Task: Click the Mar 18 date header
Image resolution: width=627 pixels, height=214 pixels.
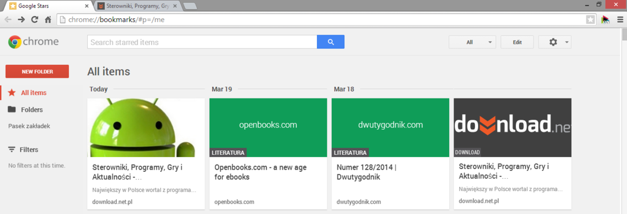Action: (x=344, y=89)
